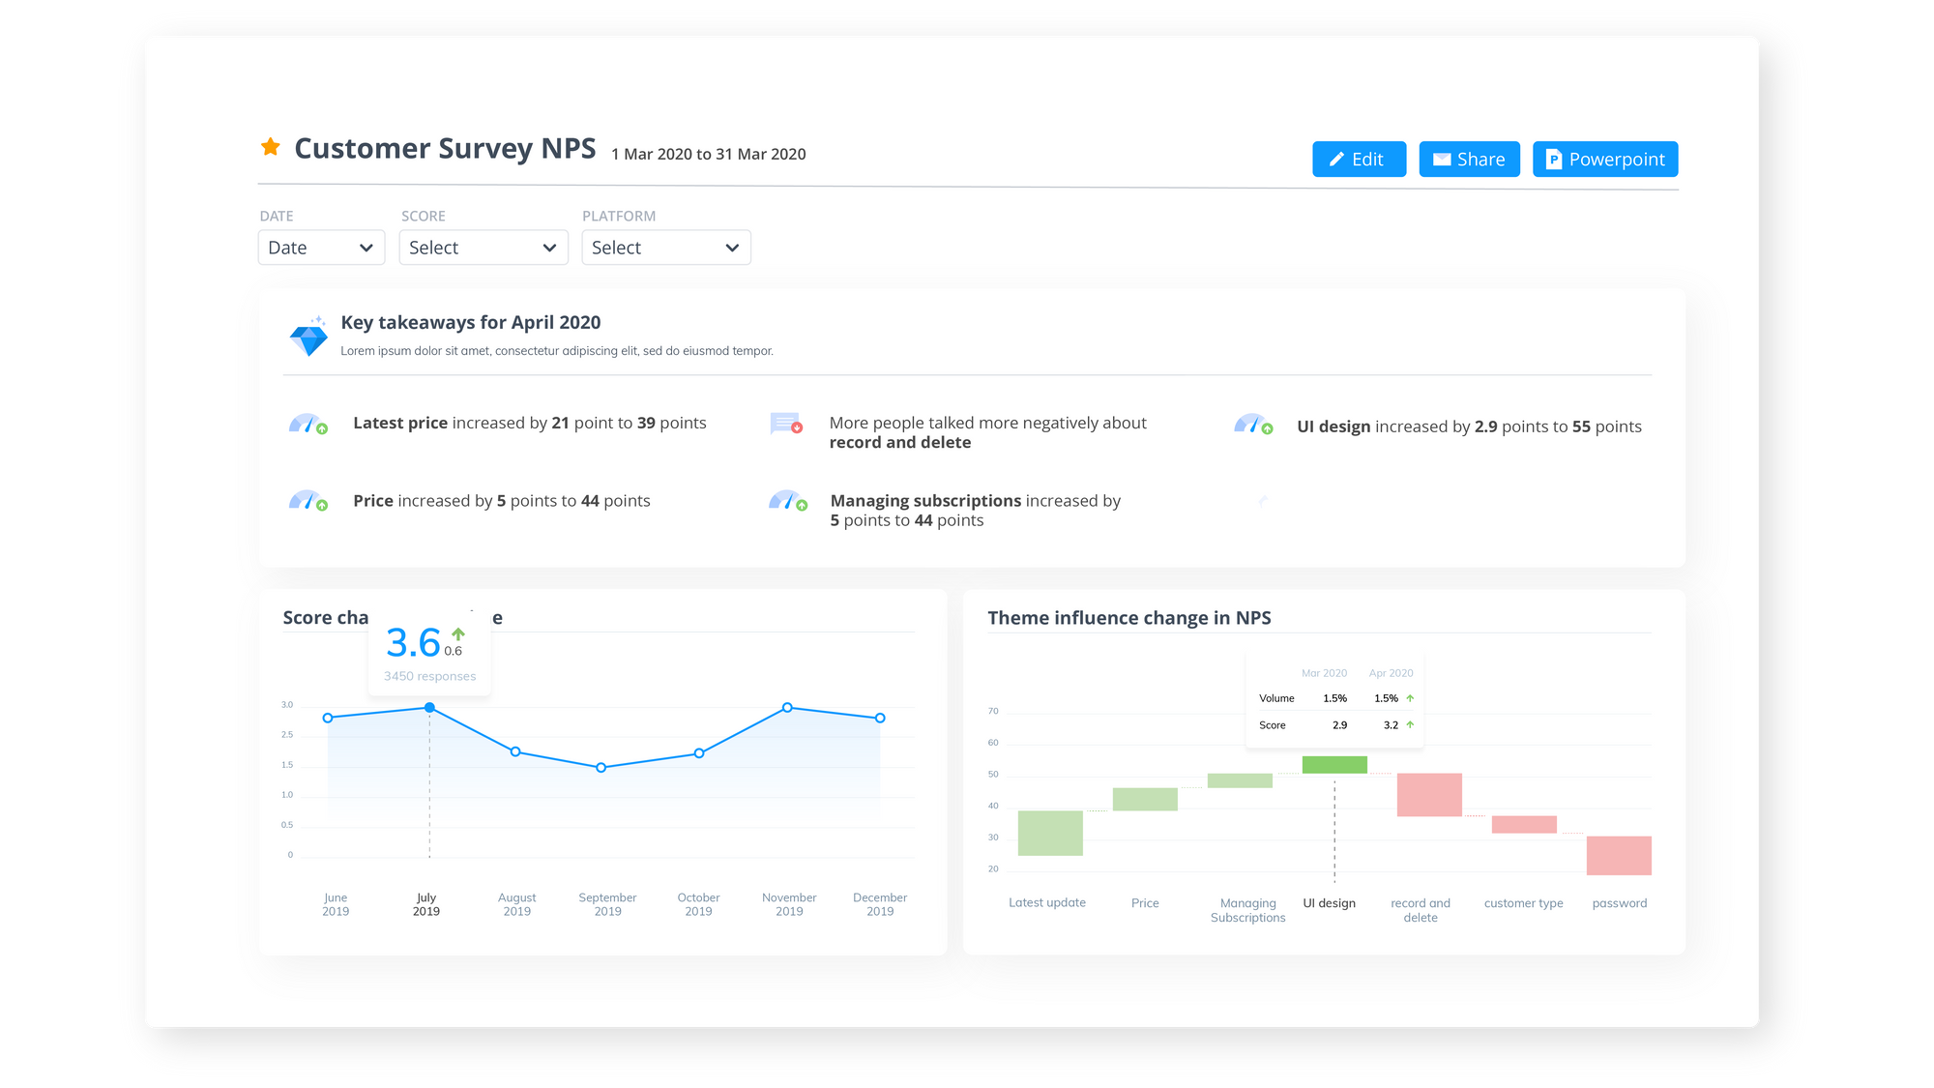Click the gauge icon beside Price increased by 5
Screen dimensions: 1934x1088
click(x=308, y=500)
